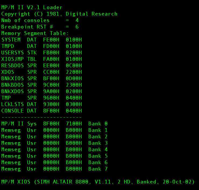The width and height of the screenshot is (199, 190).
Task: Click size '2200H' in XDOS row
Action: click(x=74, y=72)
